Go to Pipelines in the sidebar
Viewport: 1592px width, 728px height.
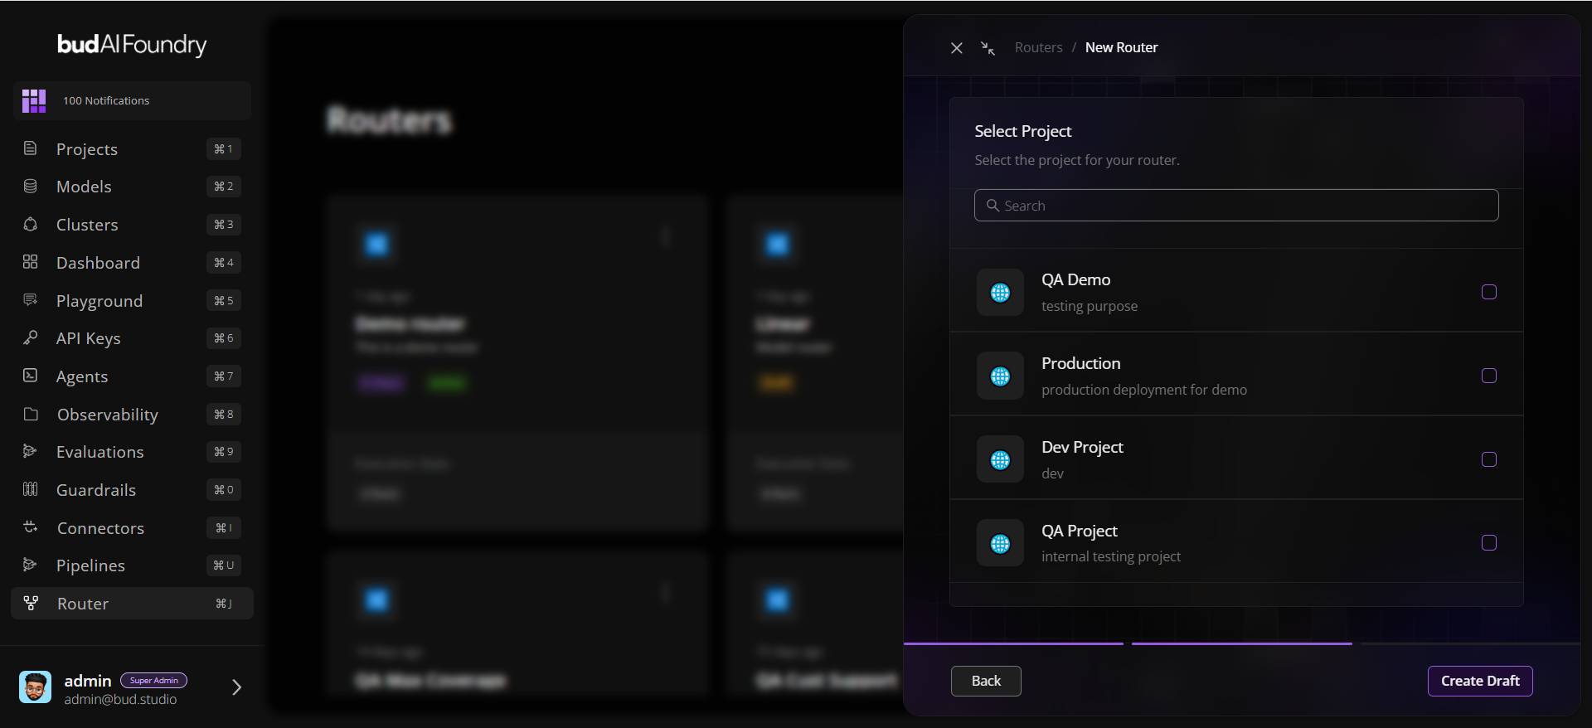(133, 565)
